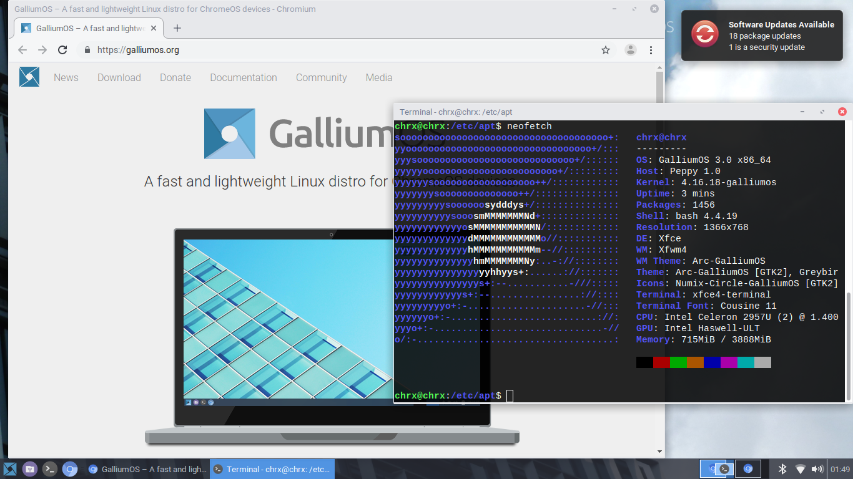Image resolution: width=853 pixels, height=479 pixels.
Task: Switch to the GalliumOS Chromium taskbar button
Action: click(147, 469)
